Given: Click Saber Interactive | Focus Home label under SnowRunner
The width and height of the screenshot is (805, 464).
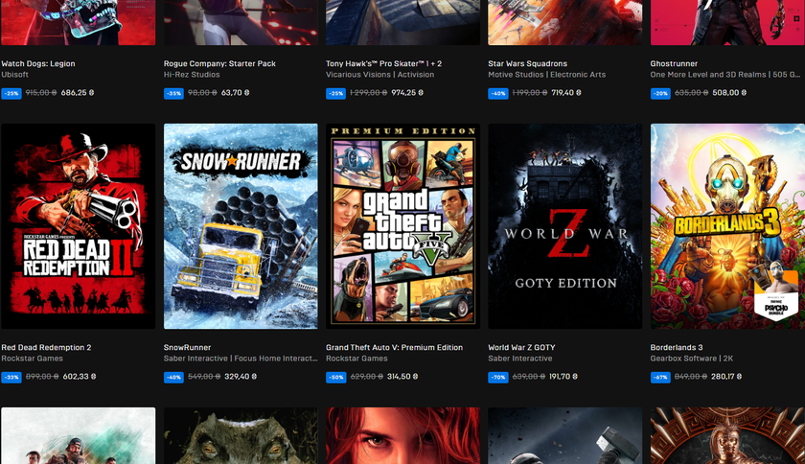Looking at the screenshot, I should point(241,359).
